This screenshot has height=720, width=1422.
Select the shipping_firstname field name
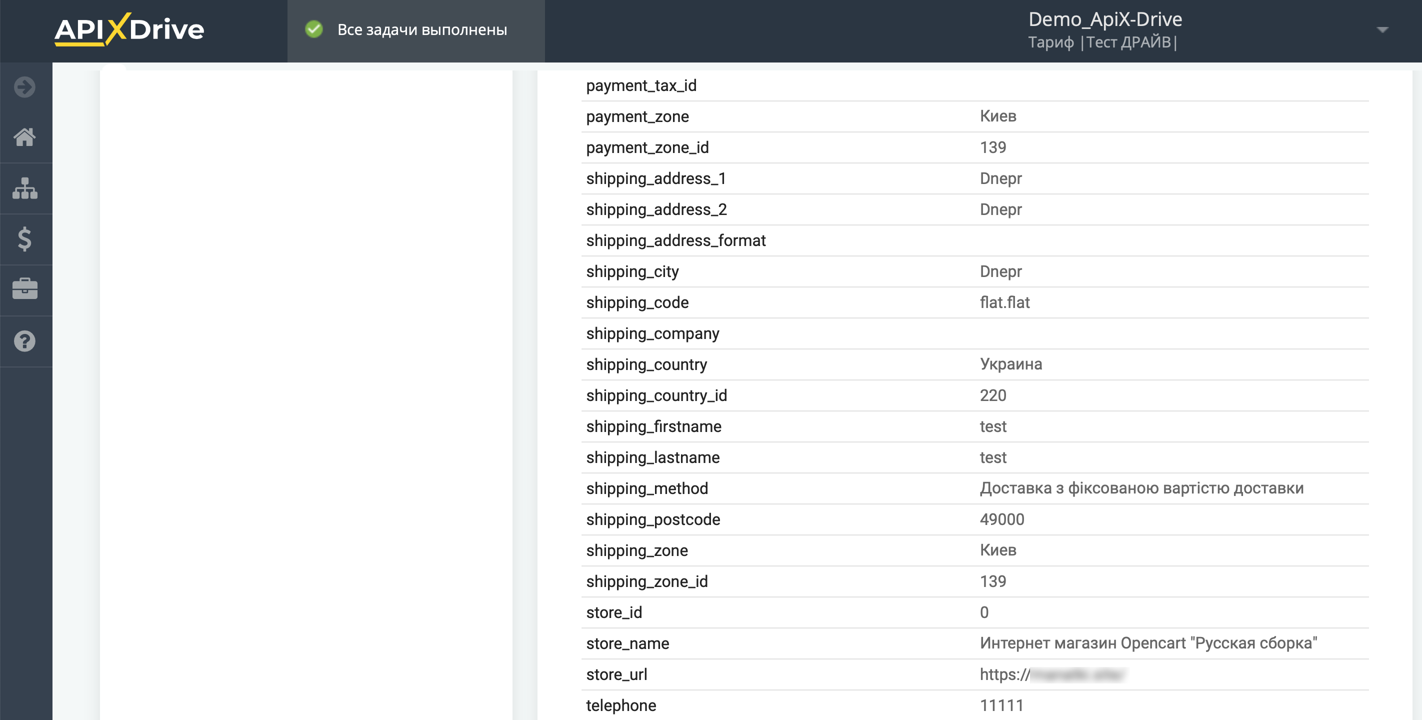(x=653, y=426)
